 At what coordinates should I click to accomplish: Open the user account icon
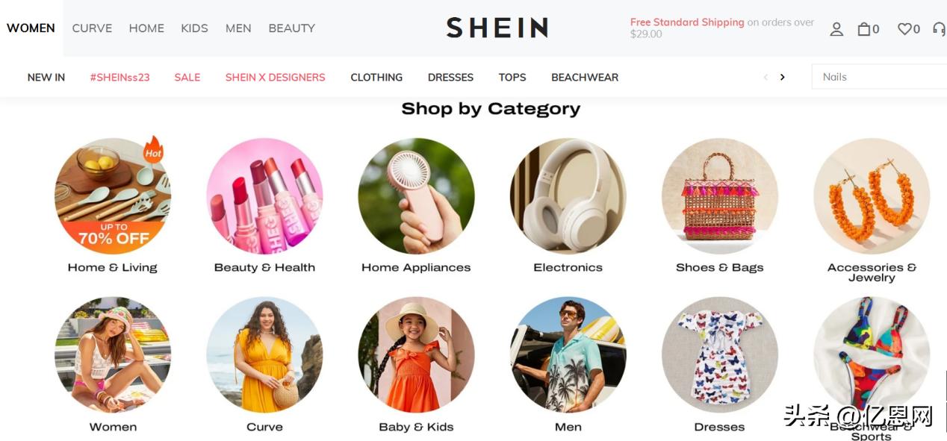tap(836, 29)
